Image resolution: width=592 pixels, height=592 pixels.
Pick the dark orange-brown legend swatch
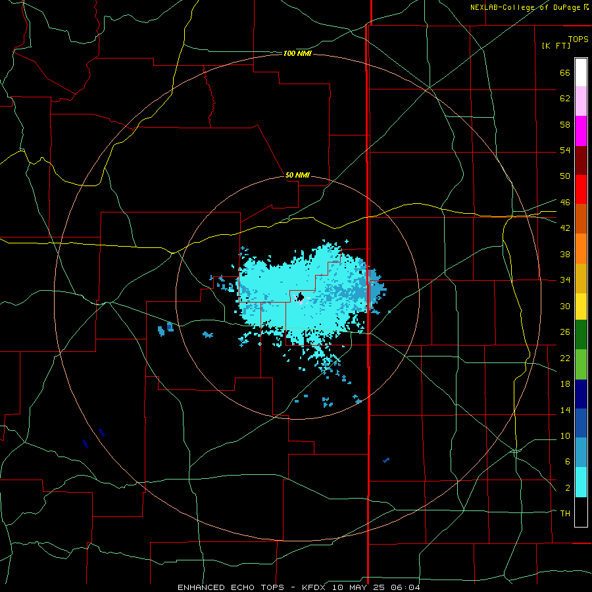[x=581, y=218]
